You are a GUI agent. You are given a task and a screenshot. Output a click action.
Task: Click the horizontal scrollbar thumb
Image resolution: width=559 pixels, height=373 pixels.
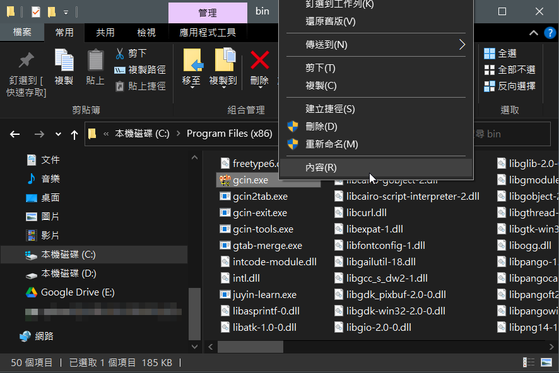(250, 347)
